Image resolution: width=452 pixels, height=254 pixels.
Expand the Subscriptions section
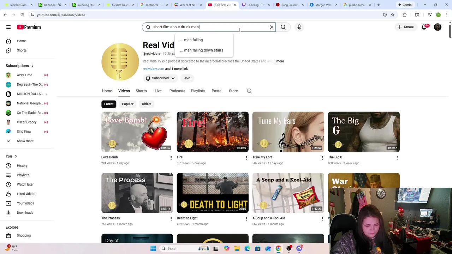[20, 66]
